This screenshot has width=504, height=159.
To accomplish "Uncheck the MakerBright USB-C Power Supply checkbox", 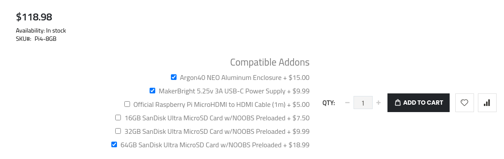I will [152, 91].
